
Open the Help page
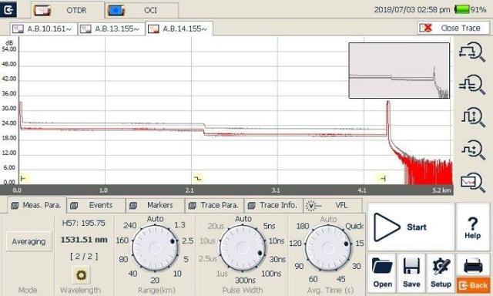[472, 227]
